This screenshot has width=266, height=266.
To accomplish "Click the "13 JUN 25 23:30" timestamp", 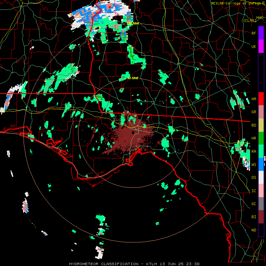I will [x=179, y=264].
